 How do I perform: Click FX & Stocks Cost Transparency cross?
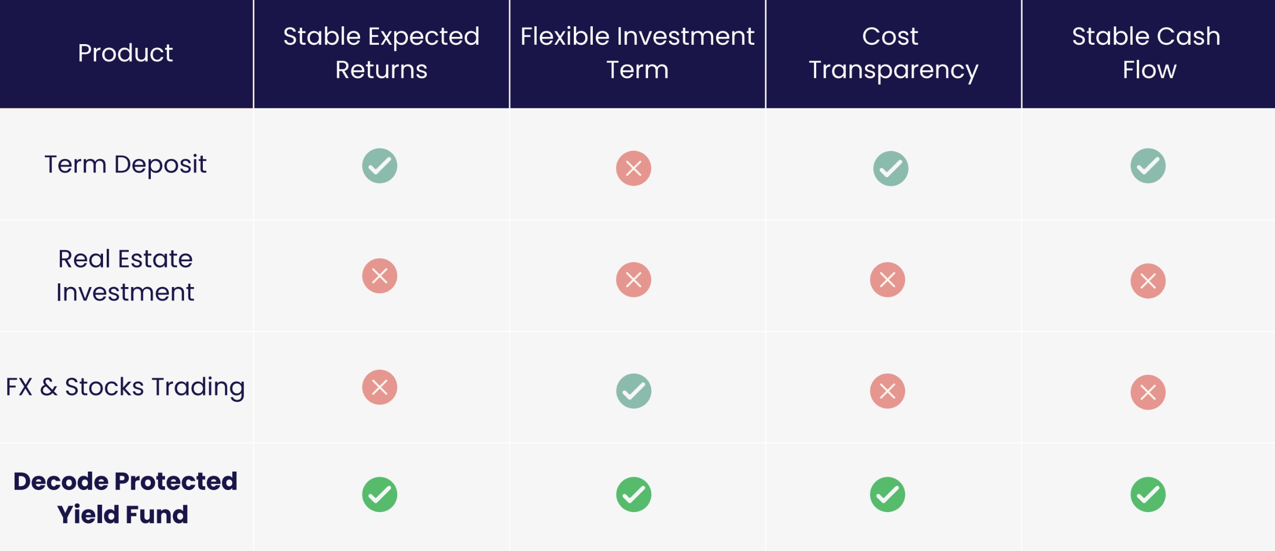pyautogui.click(x=887, y=391)
